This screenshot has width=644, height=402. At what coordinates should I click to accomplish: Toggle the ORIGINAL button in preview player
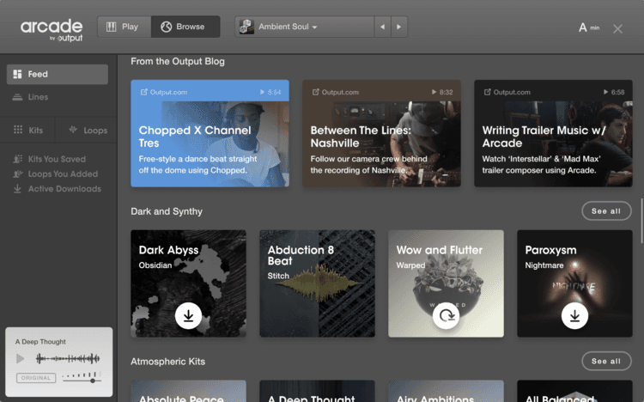pos(36,378)
